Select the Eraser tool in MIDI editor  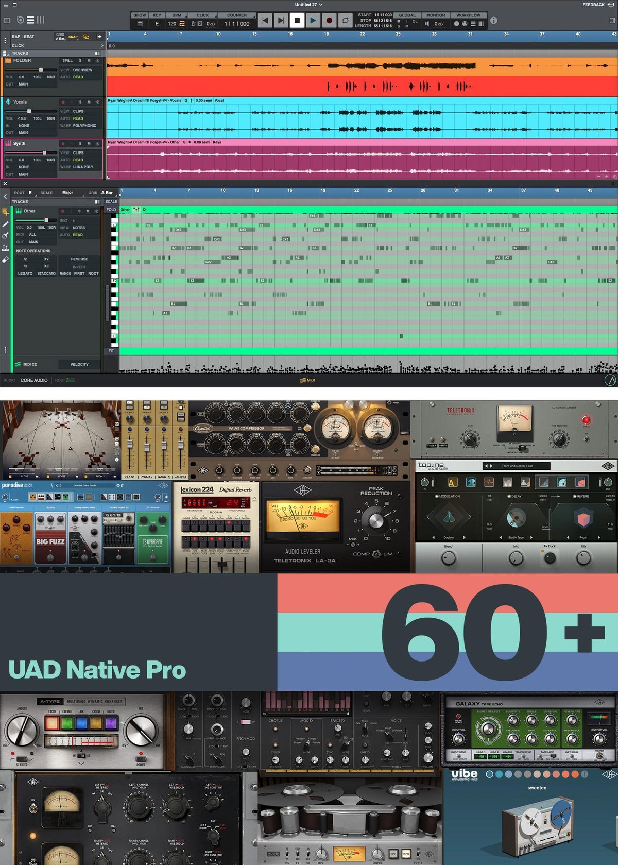5,260
